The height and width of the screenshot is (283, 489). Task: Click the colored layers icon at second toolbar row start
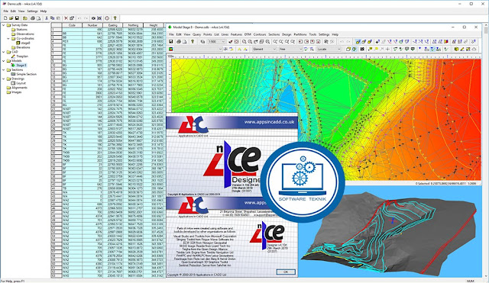coord(171,49)
